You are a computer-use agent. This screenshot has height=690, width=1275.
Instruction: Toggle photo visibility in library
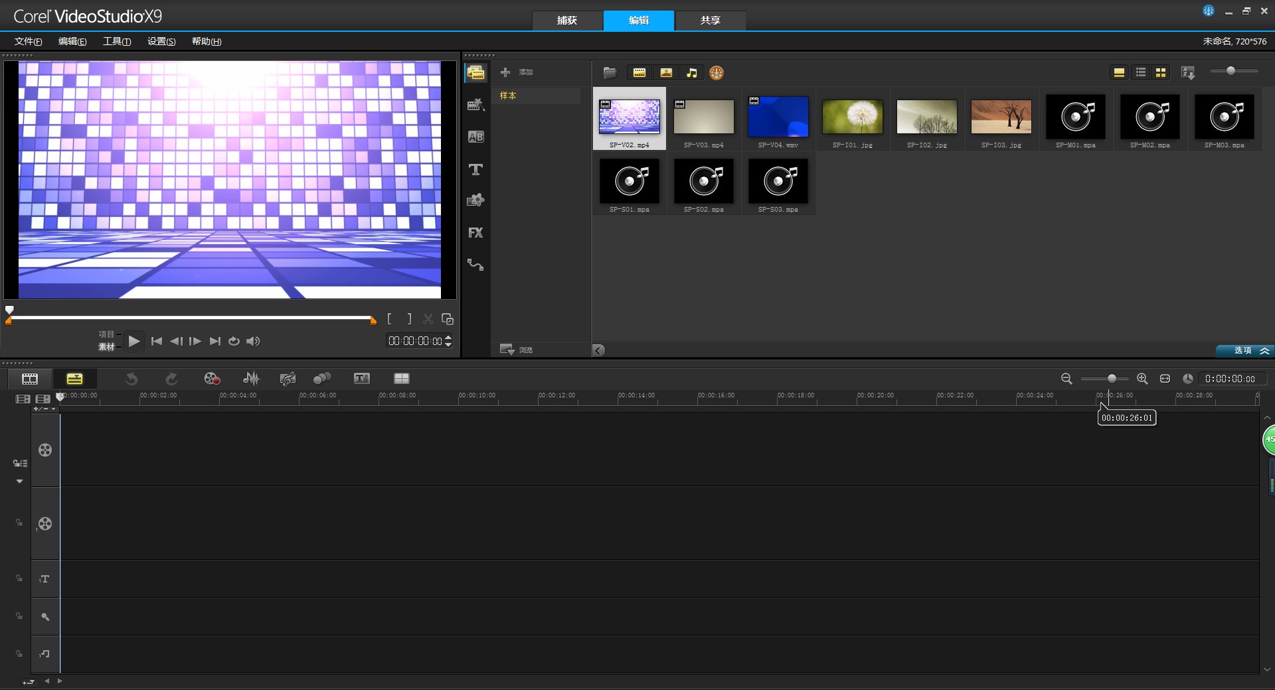666,73
